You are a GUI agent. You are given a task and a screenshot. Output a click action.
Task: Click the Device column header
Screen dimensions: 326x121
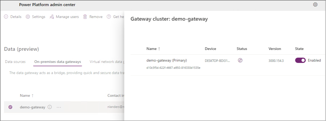pos(211,49)
